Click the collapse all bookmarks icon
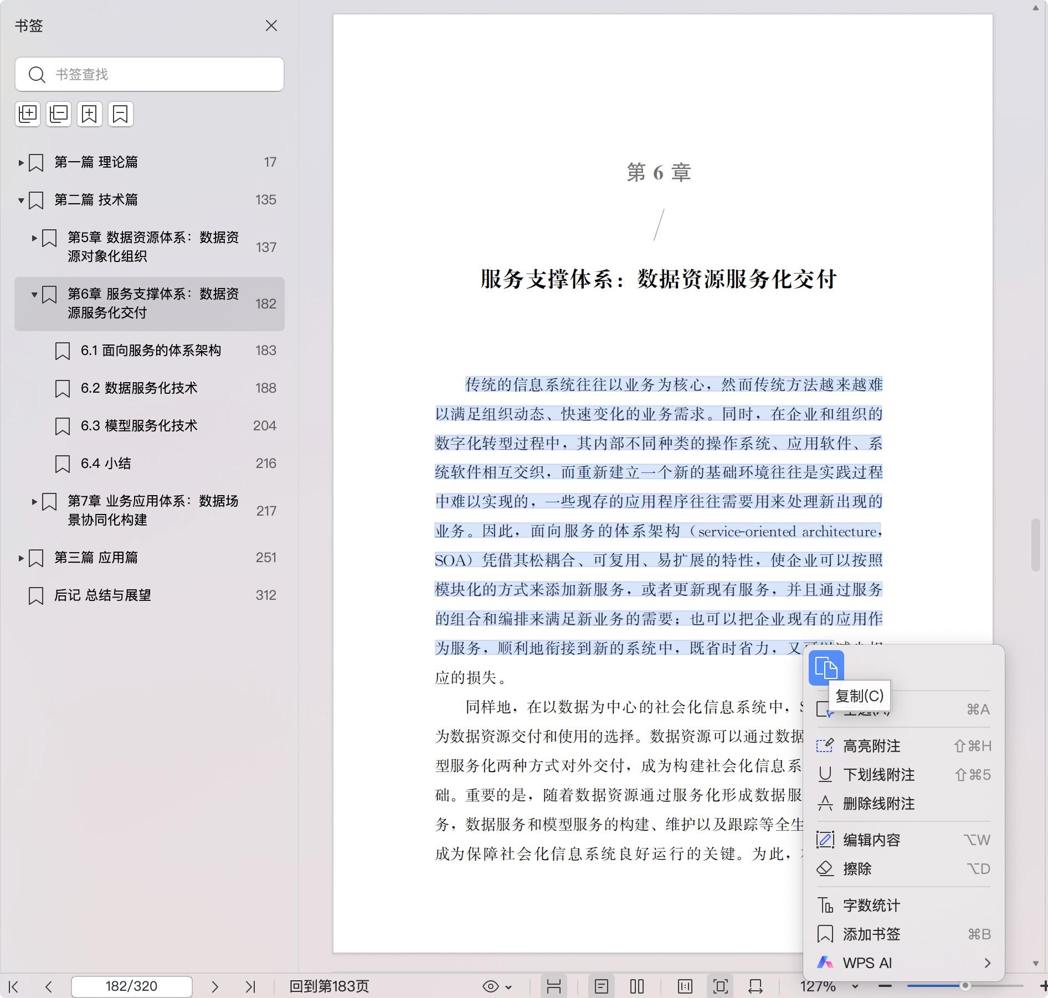This screenshot has width=1048, height=998. [x=59, y=114]
